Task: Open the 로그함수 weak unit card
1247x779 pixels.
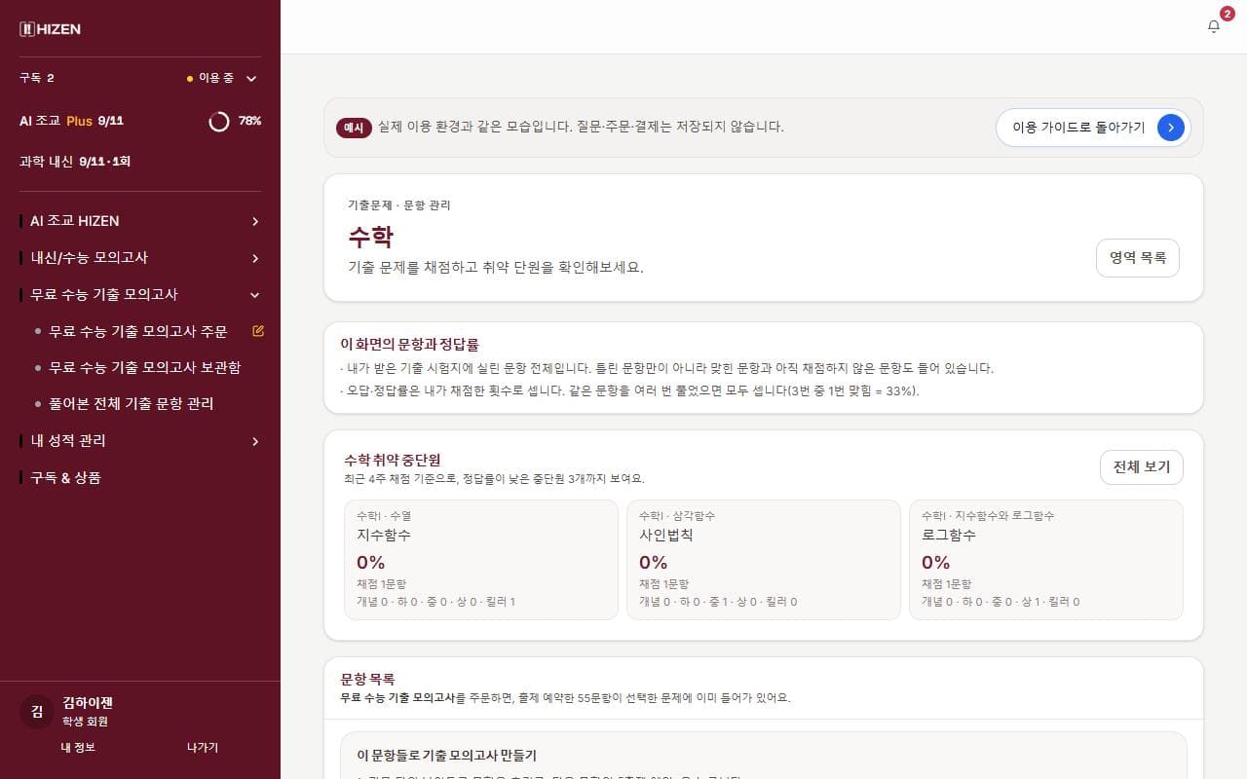Action: click(1046, 560)
